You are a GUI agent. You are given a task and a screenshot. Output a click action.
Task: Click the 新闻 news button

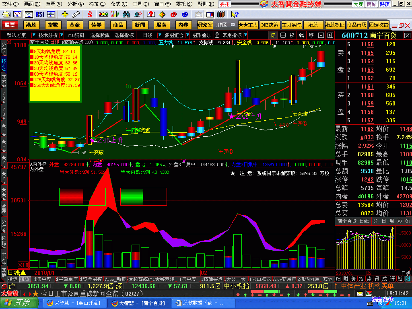[x=140, y=25]
